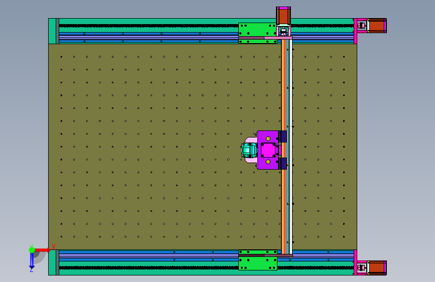435x282 pixels.
Task: Select the lower dark blue bearing block on the carriage
Action: pos(282,164)
